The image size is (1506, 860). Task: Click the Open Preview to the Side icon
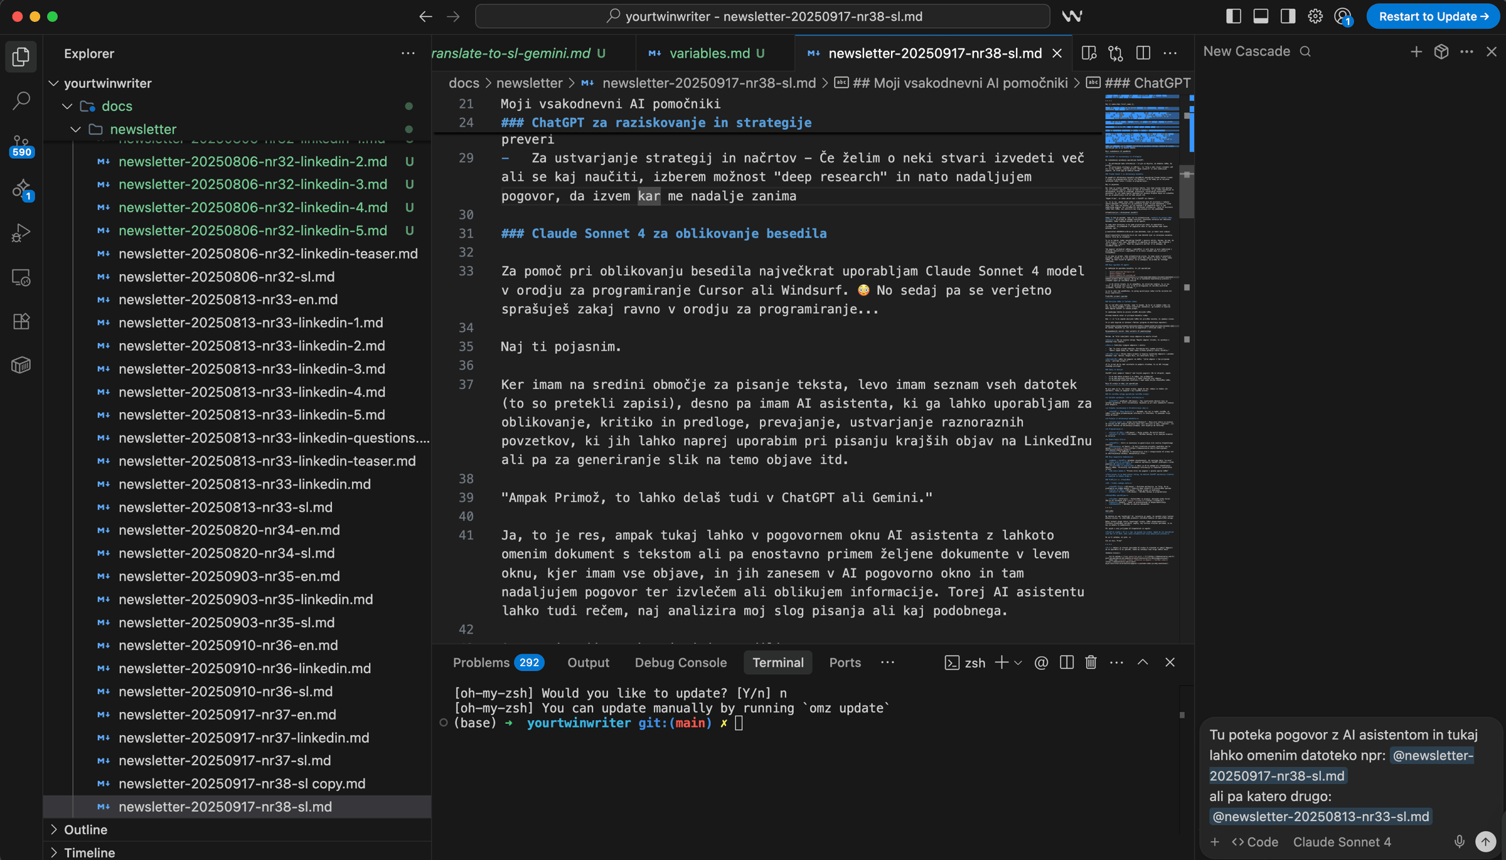tap(1089, 53)
